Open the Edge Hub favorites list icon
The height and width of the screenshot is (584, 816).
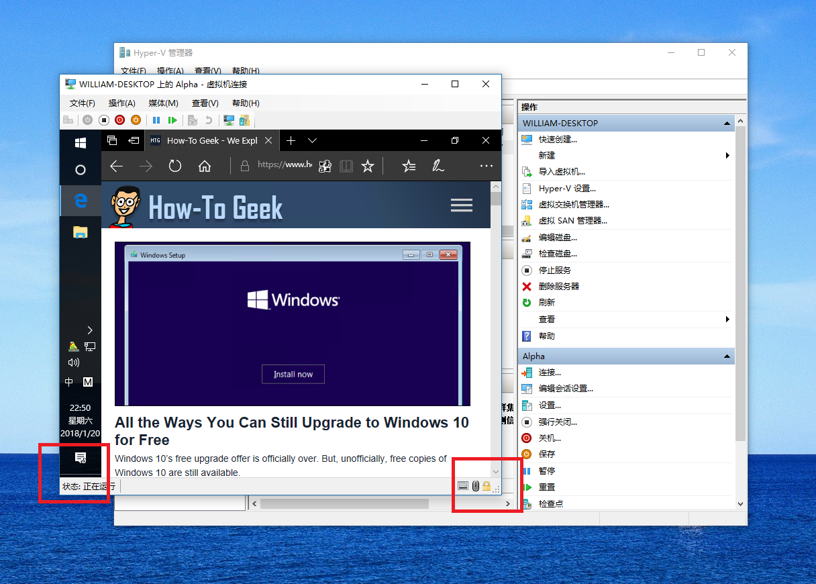point(409,166)
